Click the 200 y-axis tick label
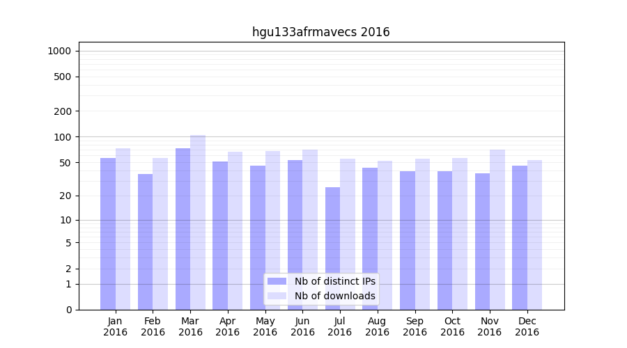The height and width of the screenshot is (348, 627). click(63, 111)
